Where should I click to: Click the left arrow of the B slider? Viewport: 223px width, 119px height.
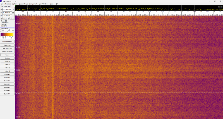tap(3, 30)
